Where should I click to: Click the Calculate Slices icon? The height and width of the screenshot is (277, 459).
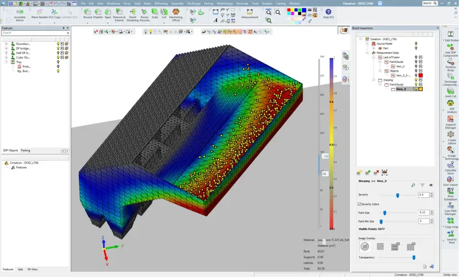(x=450, y=165)
